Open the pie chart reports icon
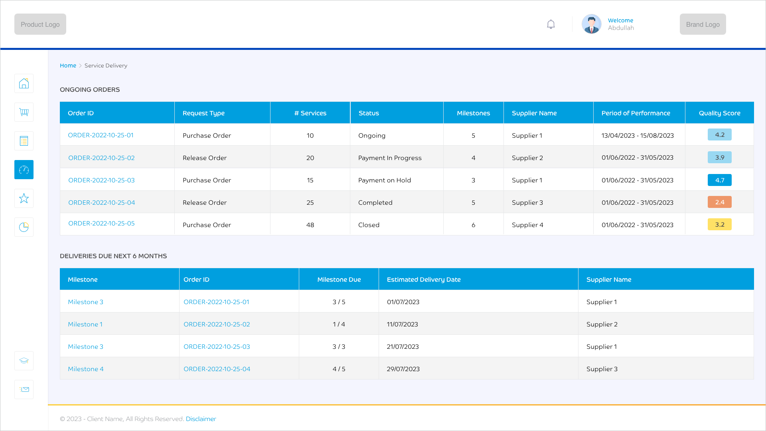Viewport: 766px width, 431px height. tap(24, 227)
